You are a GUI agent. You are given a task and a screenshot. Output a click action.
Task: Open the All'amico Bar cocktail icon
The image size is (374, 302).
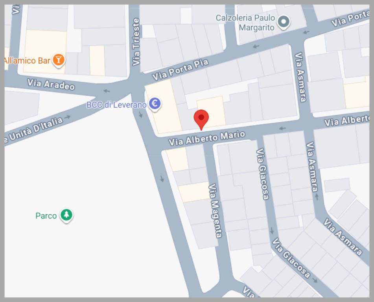click(x=59, y=61)
